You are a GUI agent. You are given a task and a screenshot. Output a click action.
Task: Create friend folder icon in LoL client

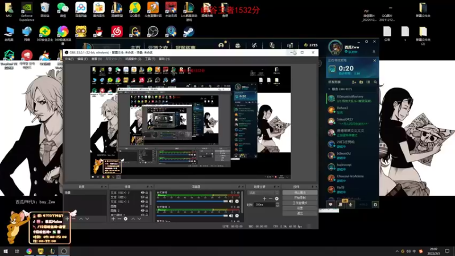point(361,82)
